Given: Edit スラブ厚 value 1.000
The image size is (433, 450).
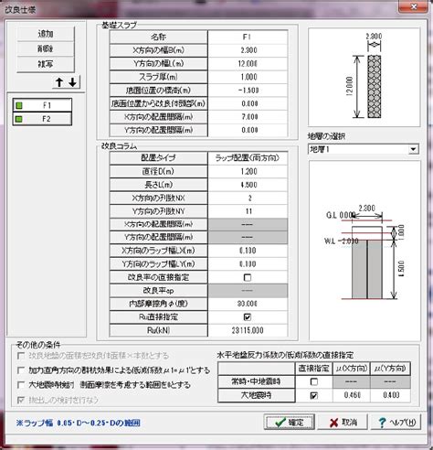Looking at the screenshot, I should click(248, 77).
